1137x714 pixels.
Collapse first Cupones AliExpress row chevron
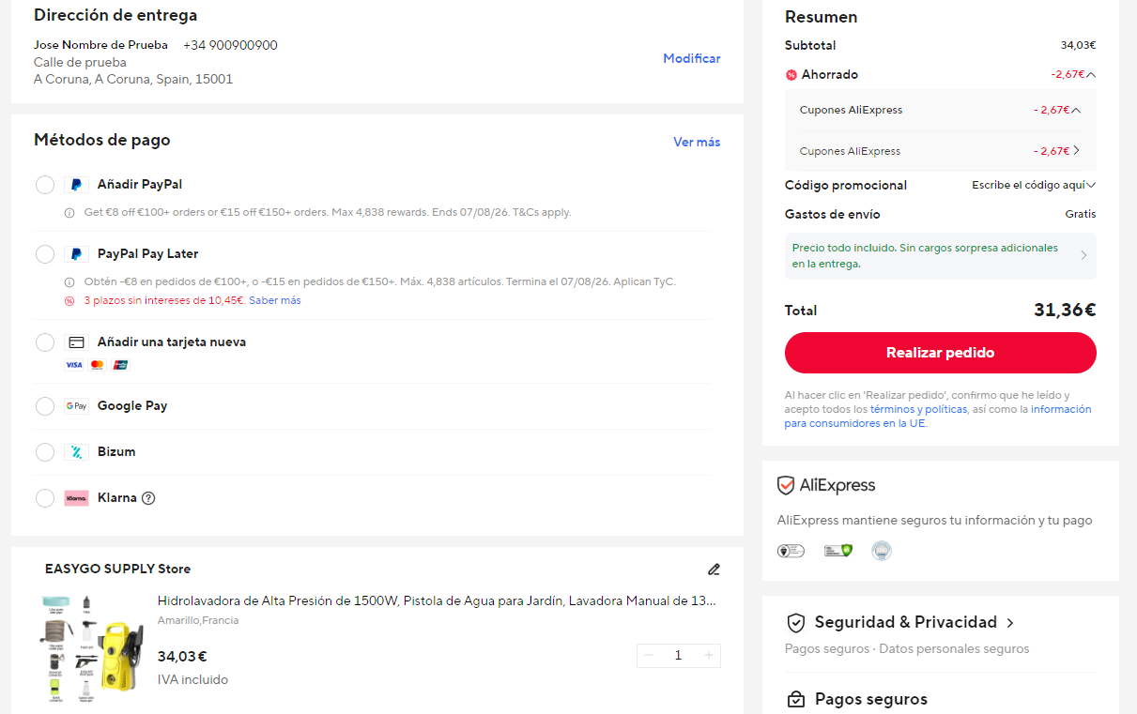tap(1076, 111)
